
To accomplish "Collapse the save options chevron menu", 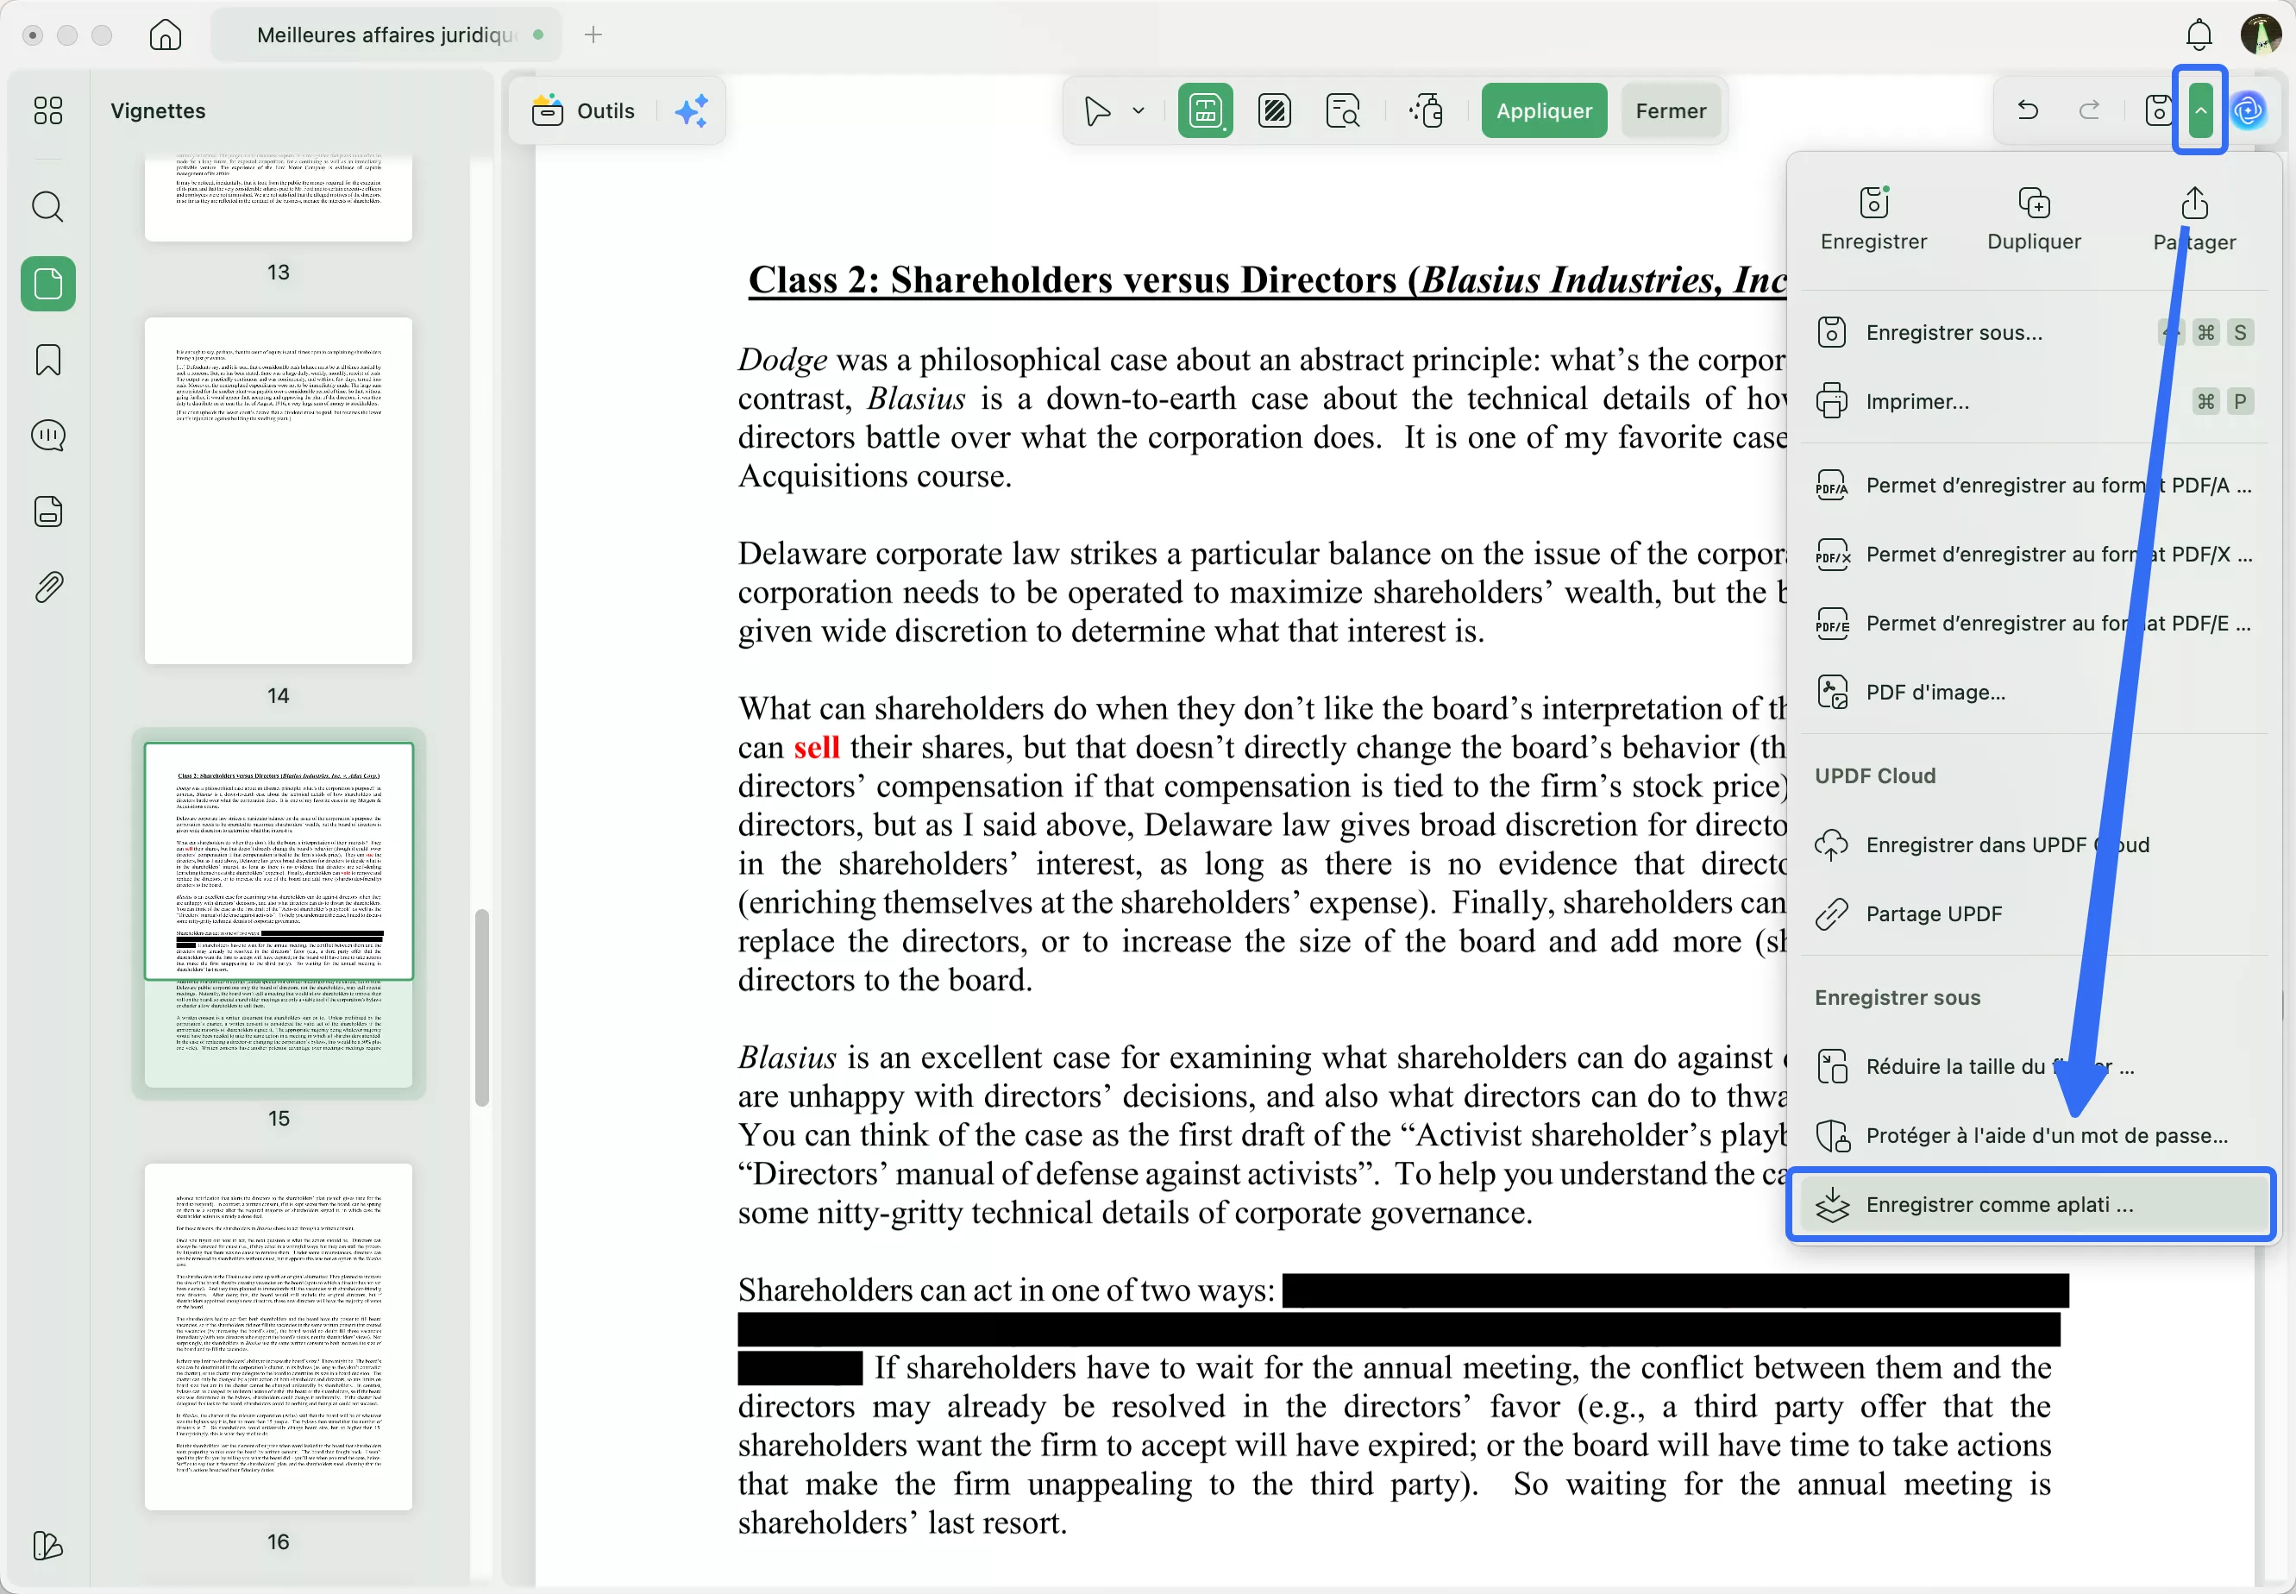I will (x=2200, y=110).
